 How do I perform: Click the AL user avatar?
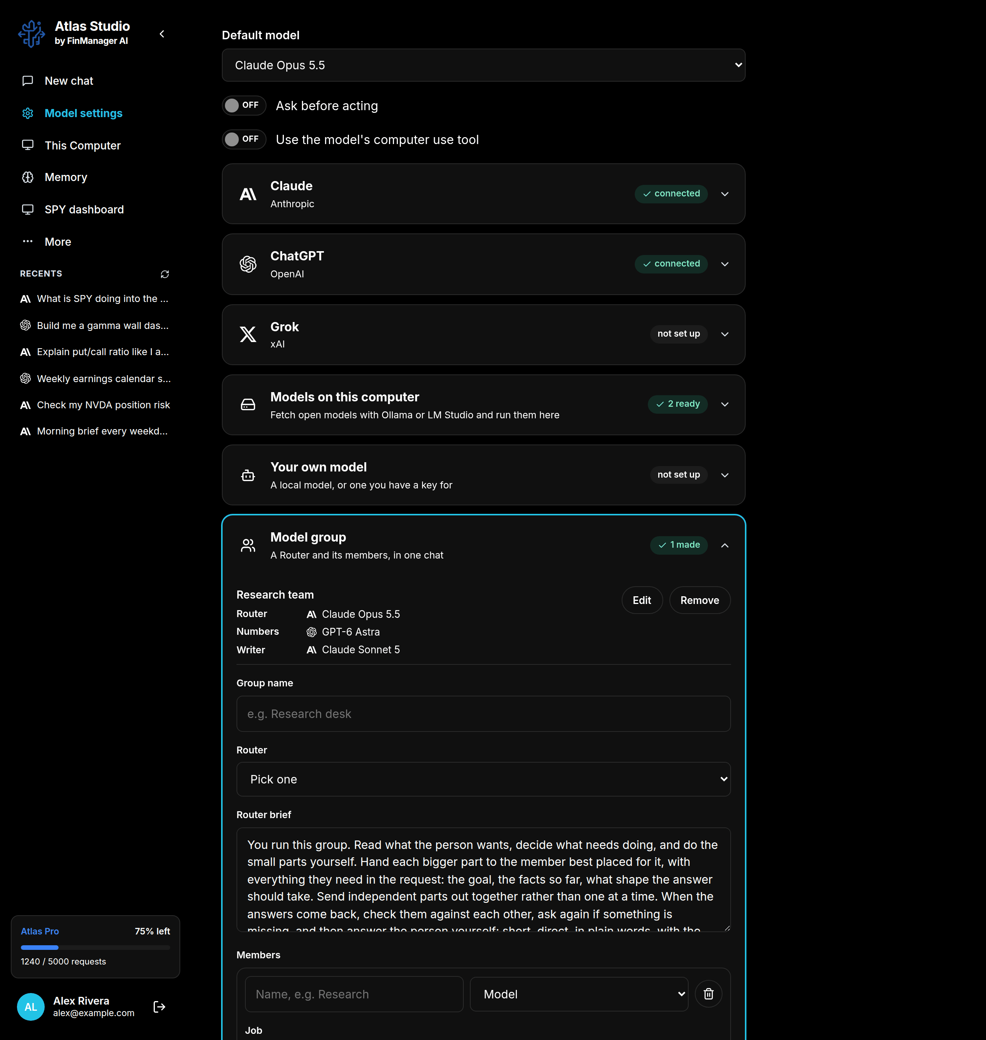pos(30,1006)
